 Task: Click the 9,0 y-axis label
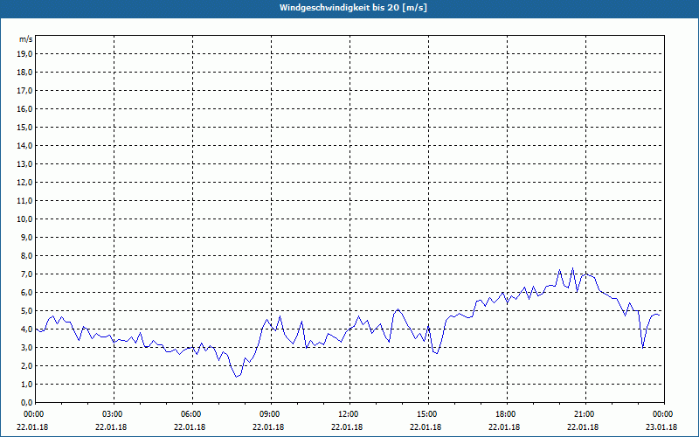[x=26, y=237]
